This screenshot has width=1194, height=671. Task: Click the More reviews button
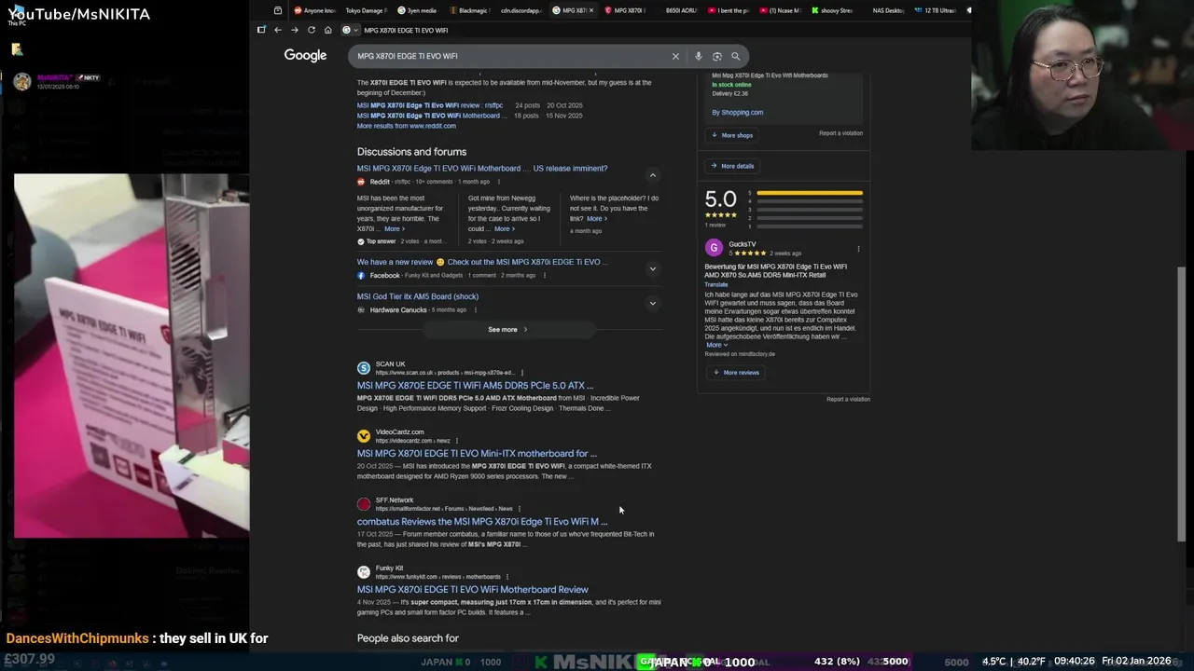coord(736,372)
